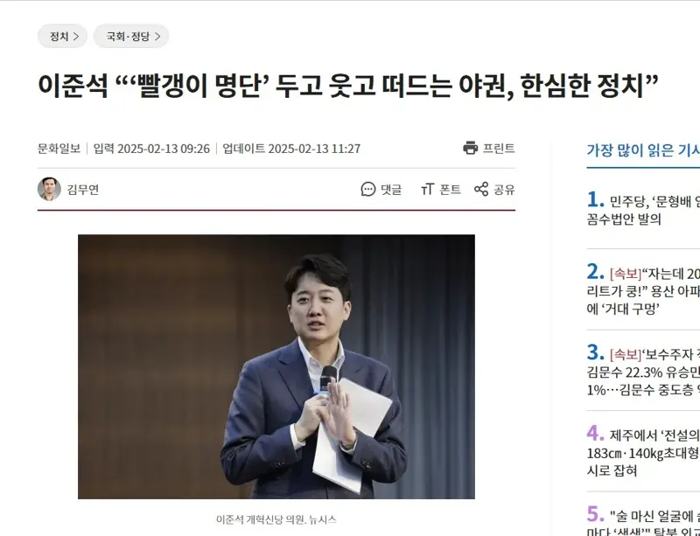Click the 프린트 text button
Image resolution: width=700 pixels, height=536 pixels.
tap(499, 148)
